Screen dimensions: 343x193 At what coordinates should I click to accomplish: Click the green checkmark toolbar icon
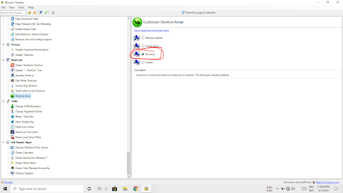point(46,13)
